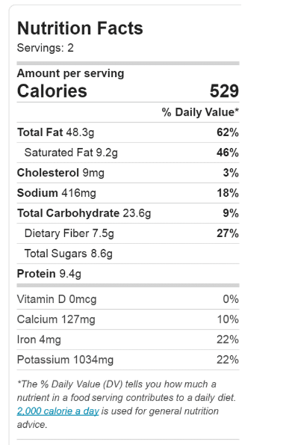Select the Iron 4mg row
Image resolution: width=286 pixels, height=445 pixels.
(128, 340)
